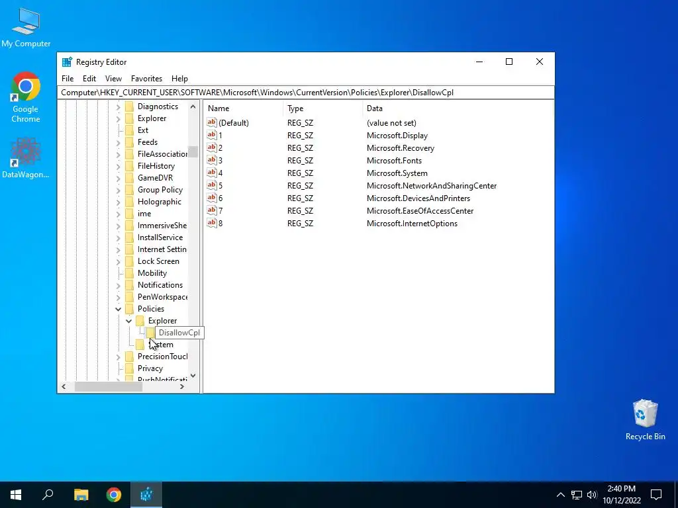Select the DisallowCpl tree key
Screen dimensions: 678x508
tap(179, 333)
